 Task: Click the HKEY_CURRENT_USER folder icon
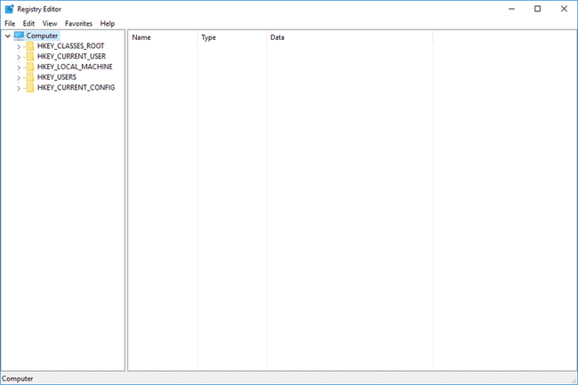point(30,56)
